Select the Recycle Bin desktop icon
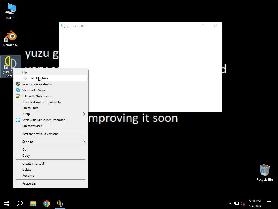The image size is (278, 209). coord(264,173)
